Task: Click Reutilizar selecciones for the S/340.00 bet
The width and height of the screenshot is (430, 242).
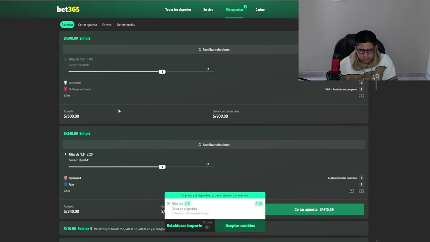Action: point(214,145)
